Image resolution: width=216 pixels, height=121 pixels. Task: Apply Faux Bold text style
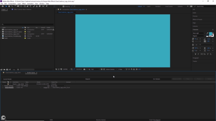195,54
